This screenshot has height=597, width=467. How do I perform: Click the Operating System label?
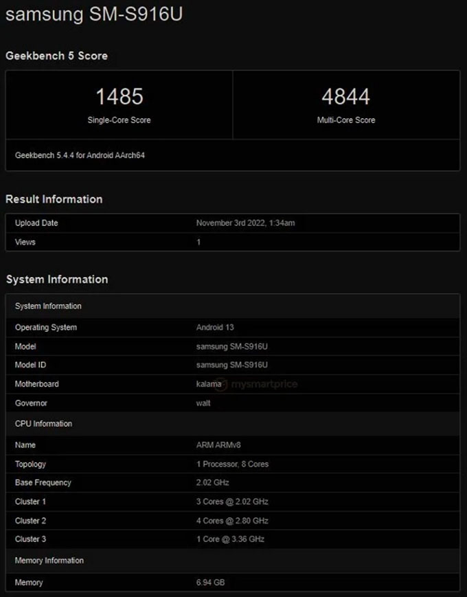(x=46, y=328)
